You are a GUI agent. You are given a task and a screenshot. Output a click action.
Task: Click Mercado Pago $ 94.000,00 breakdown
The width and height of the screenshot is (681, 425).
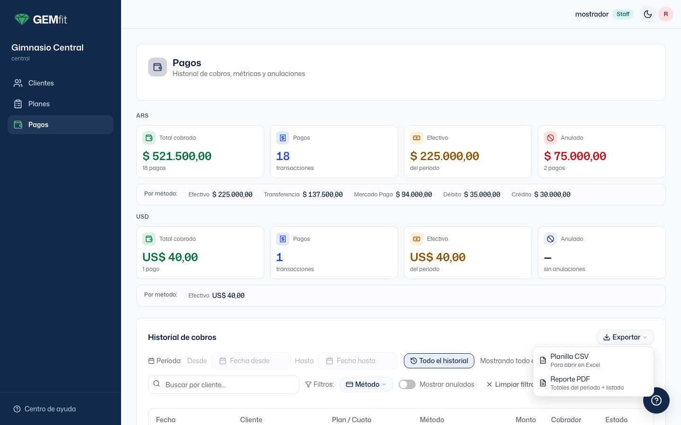pyautogui.click(x=393, y=195)
